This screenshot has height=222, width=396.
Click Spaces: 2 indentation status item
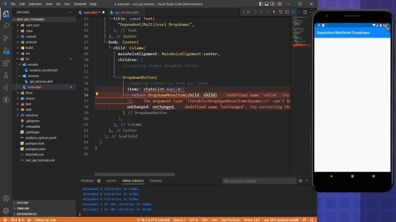point(179,220)
